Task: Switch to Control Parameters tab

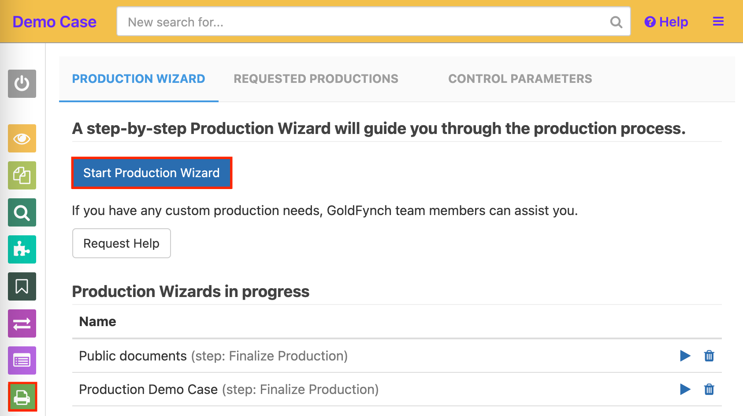Action: pyautogui.click(x=520, y=79)
